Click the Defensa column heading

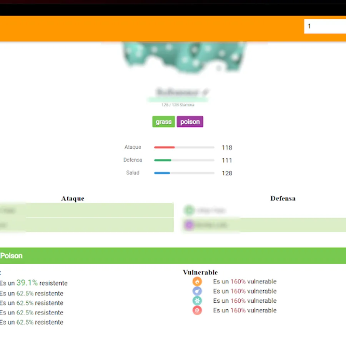tap(283, 198)
